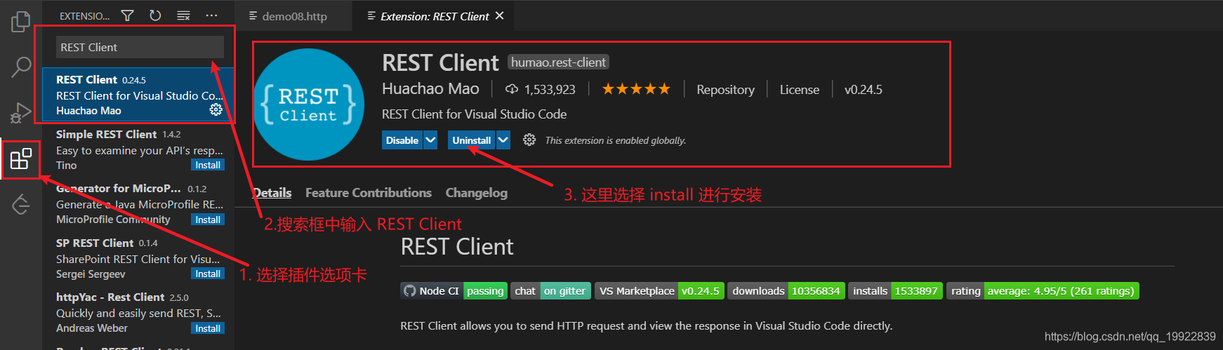Open the Explorer view in activity bar

[x=21, y=22]
